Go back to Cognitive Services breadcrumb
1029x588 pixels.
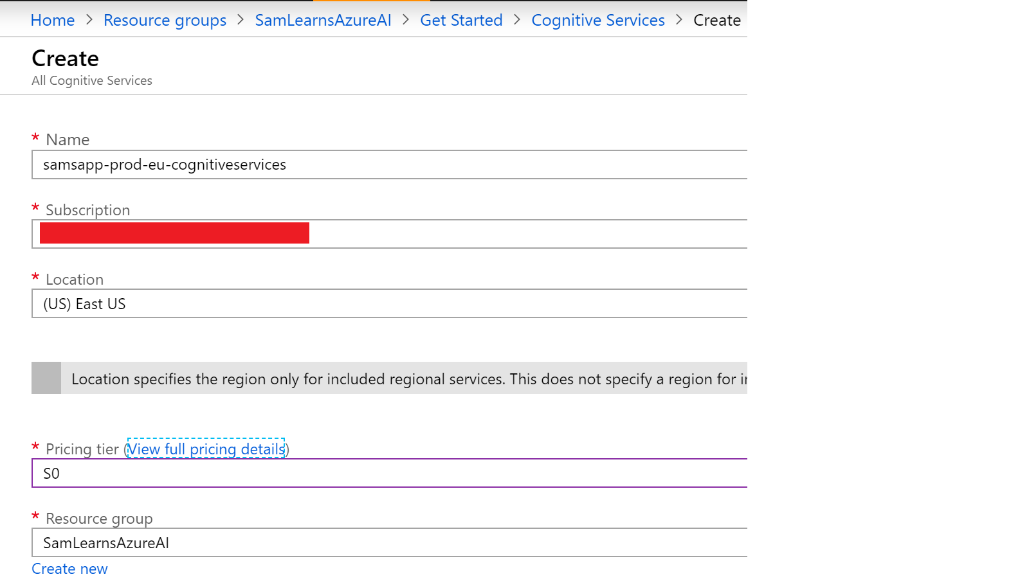point(597,21)
